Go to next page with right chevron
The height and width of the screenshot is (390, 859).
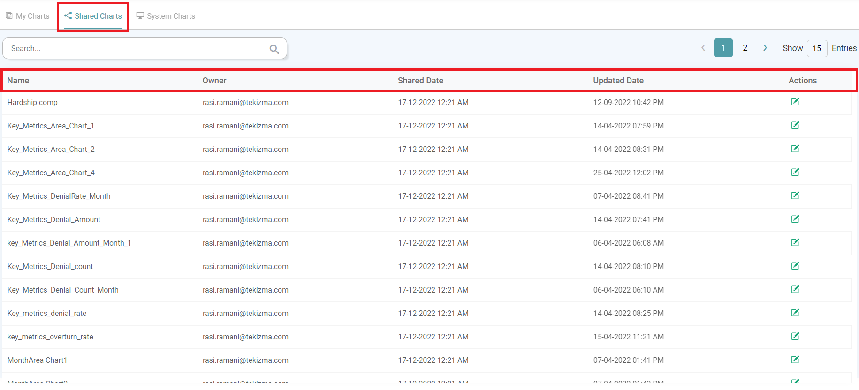tap(765, 48)
